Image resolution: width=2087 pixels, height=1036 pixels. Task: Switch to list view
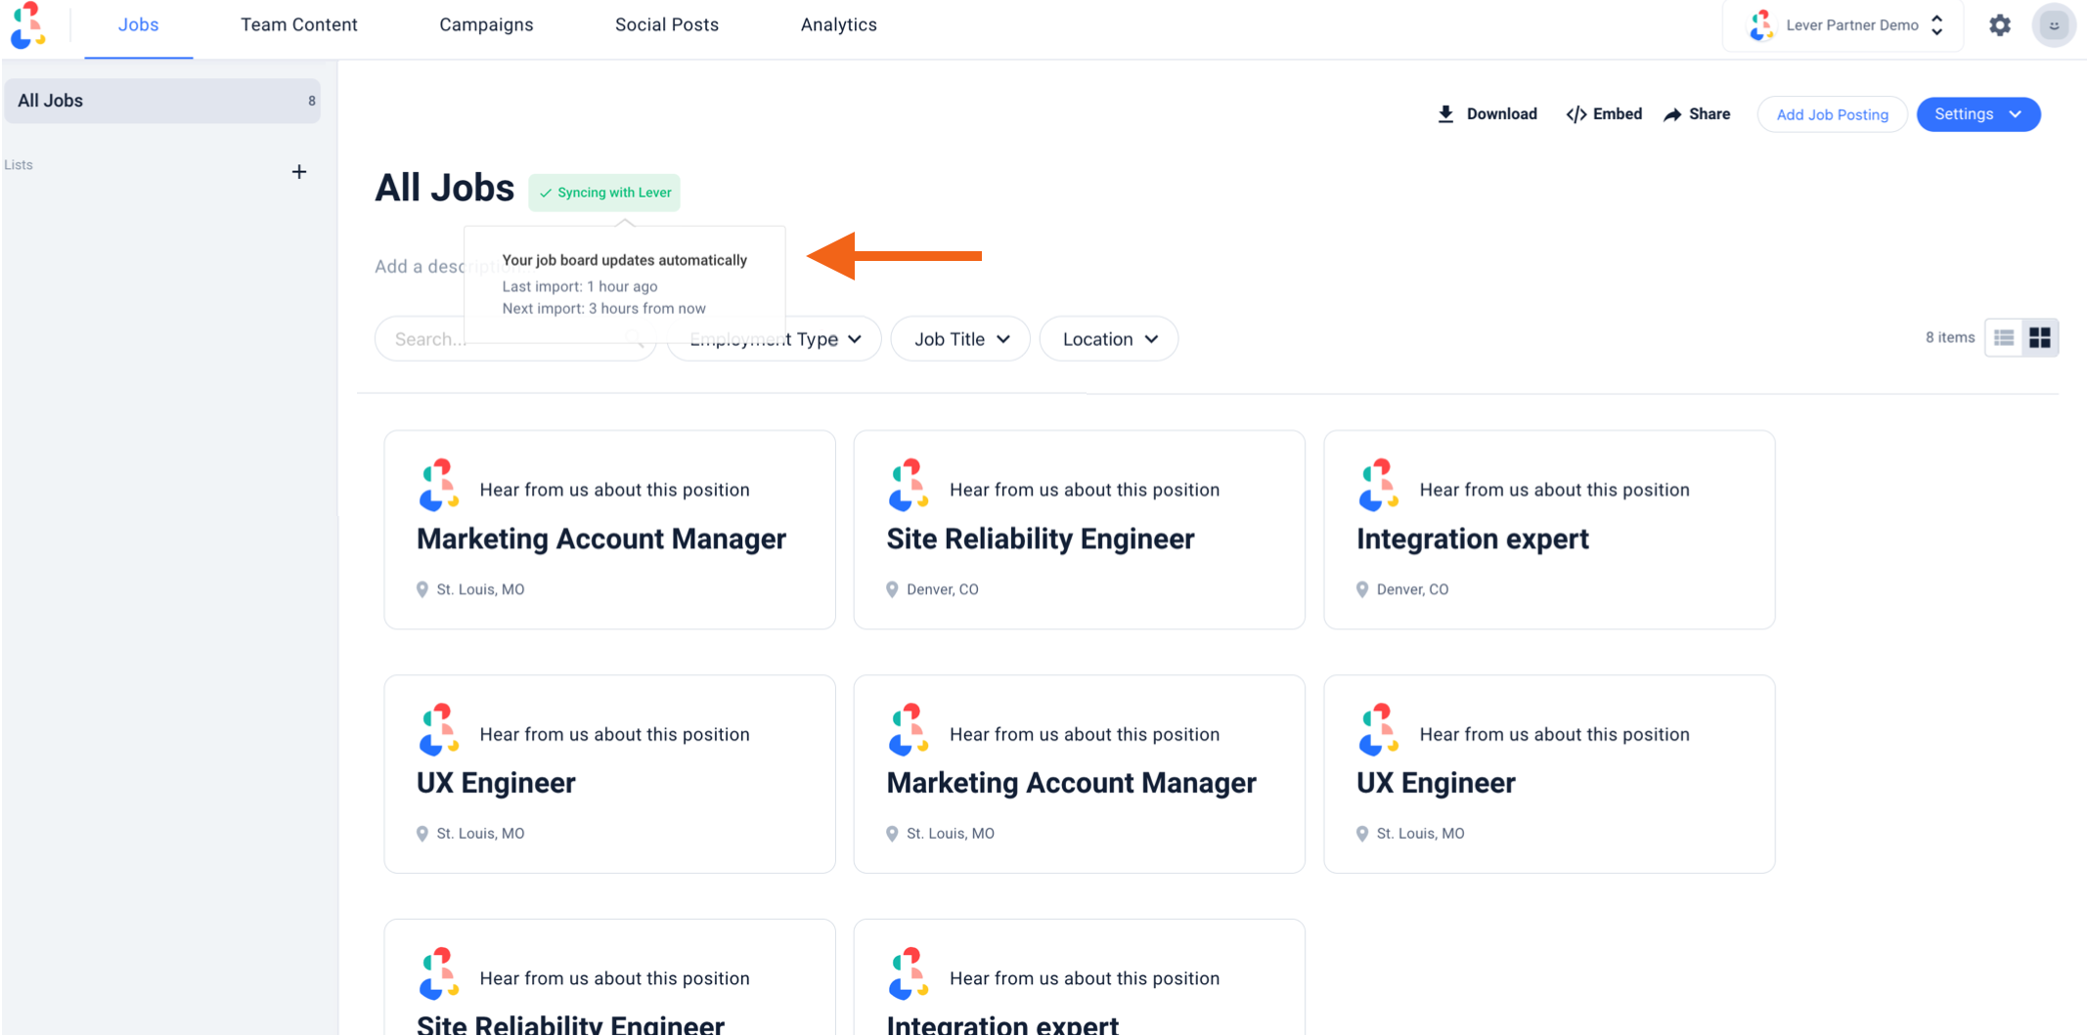click(2004, 338)
